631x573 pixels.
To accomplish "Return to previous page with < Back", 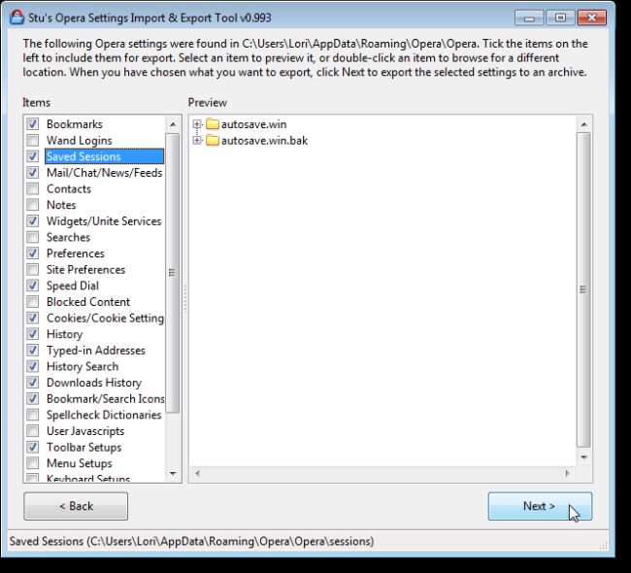I will [76, 506].
